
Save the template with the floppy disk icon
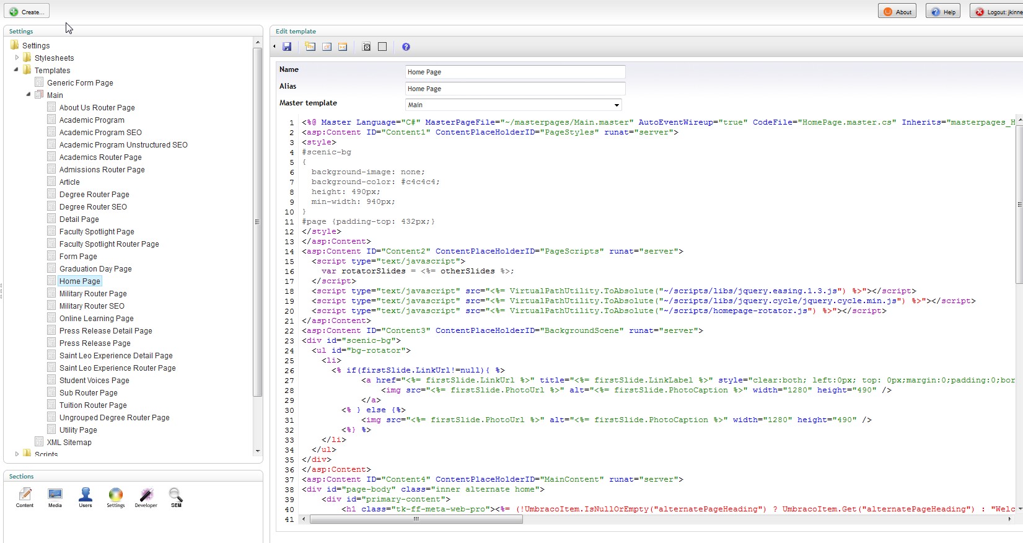point(287,46)
